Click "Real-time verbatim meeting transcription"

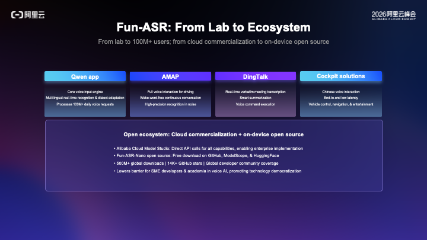point(256,92)
